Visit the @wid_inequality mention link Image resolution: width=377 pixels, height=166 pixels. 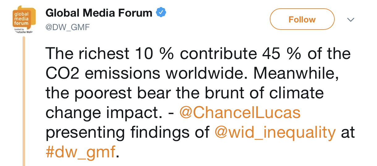tap(275, 132)
